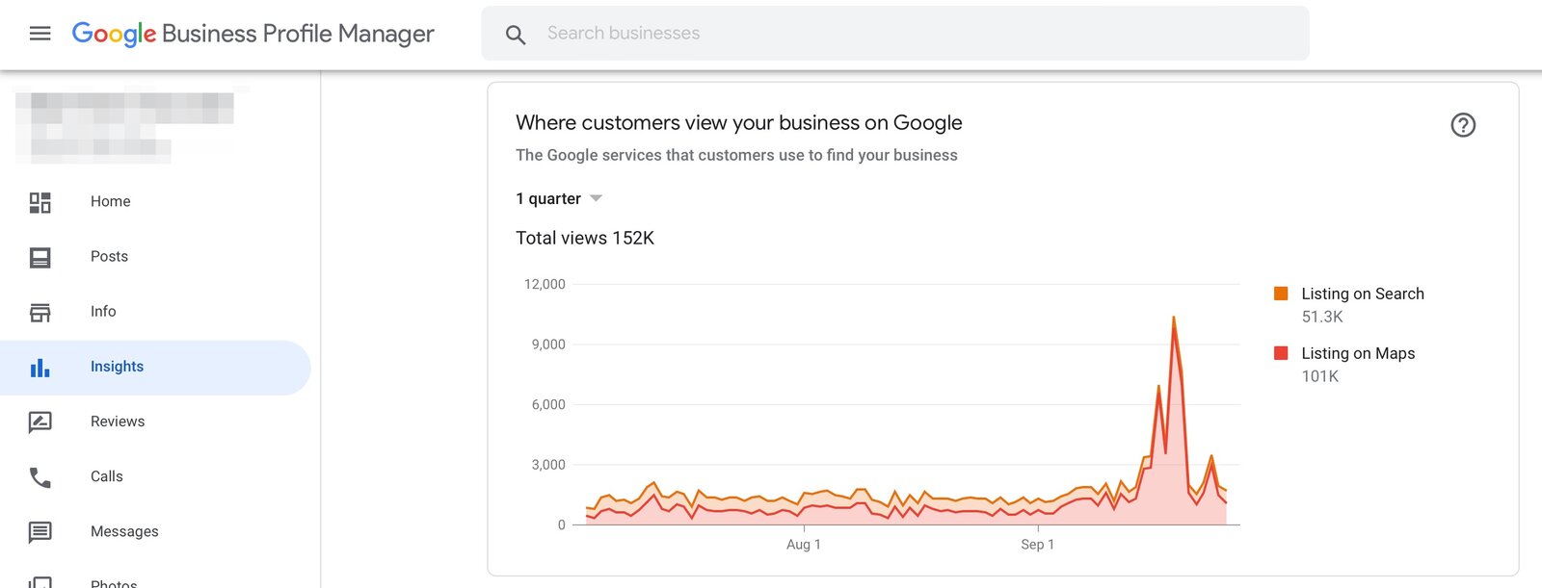Click the Info storefront icon

pyautogui.click(x=40, y=312)
